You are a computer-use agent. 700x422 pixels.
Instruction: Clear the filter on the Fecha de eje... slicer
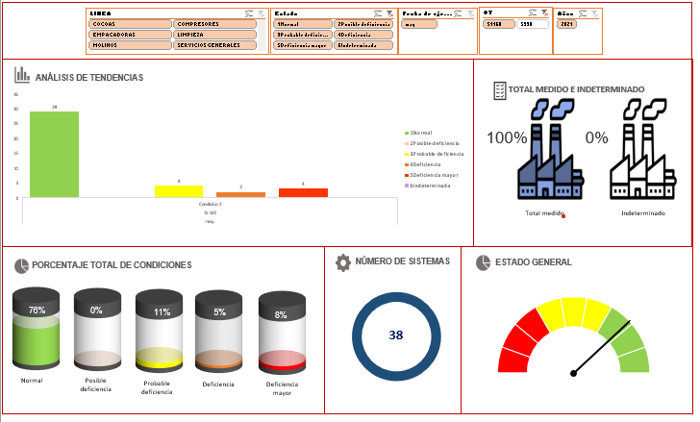click(470, 13)
